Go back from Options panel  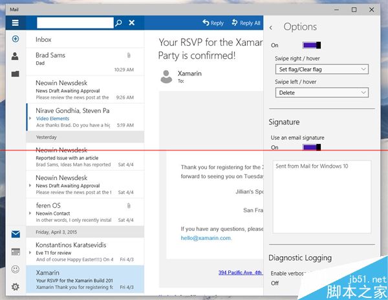coord(271,27)
